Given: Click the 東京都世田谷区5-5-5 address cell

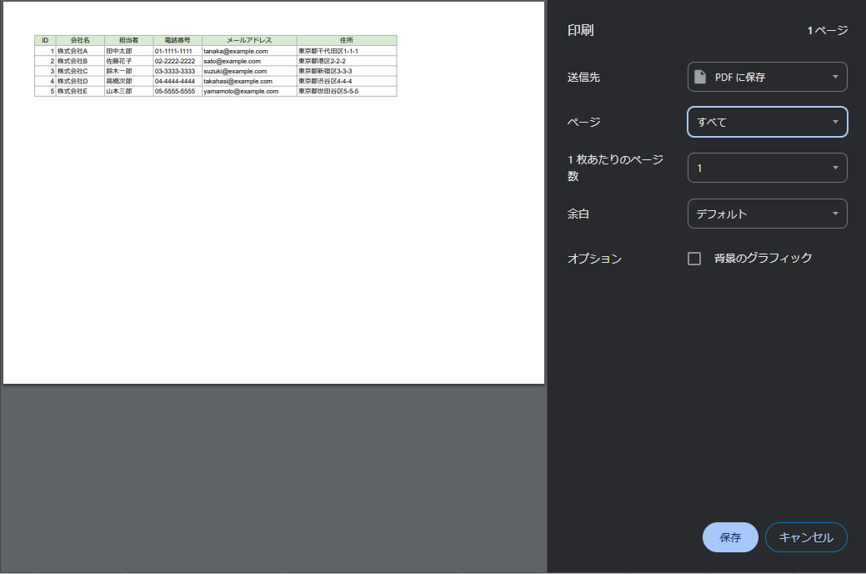Looking at the screenshot, I should (347, 91).
